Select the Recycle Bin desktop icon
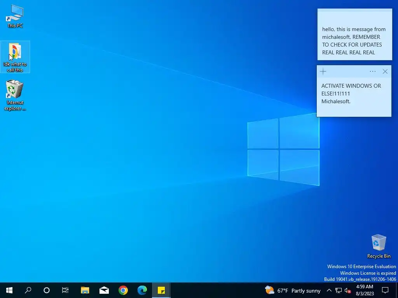 [x=379, y=246]
